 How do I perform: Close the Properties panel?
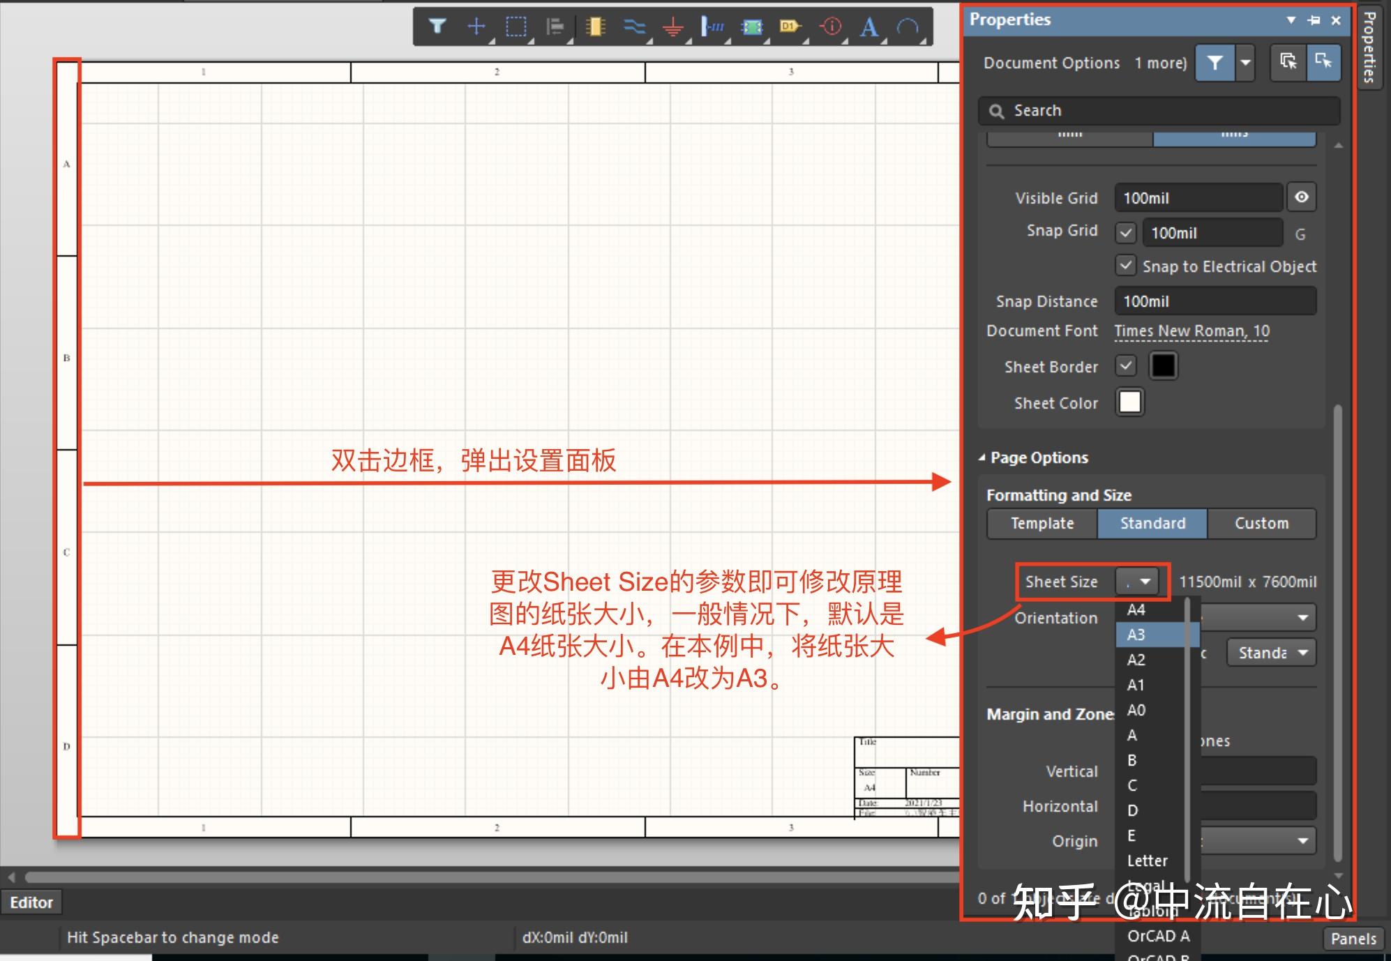[x=1336, y=20]
